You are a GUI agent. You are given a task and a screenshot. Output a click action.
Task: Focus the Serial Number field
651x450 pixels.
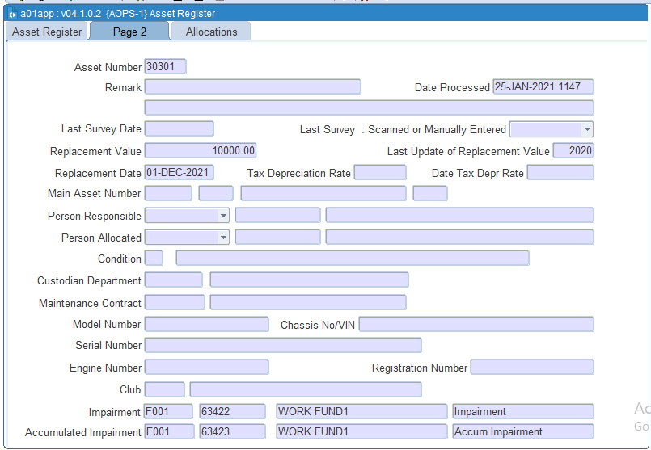282,346
